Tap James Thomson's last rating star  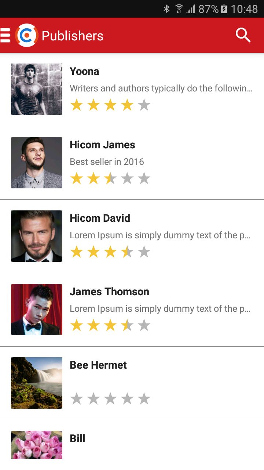pyautogui.click(x=144, y=325)
